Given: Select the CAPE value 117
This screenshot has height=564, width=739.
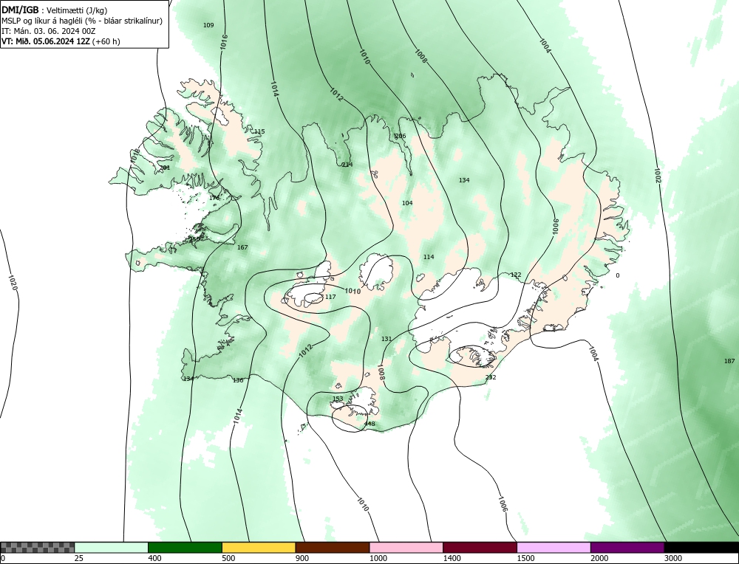Looking at the screenshot, I should [x=330, y=297].
